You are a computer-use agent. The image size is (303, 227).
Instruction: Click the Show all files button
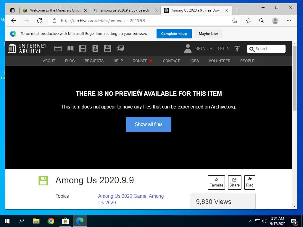coord(149,124)
